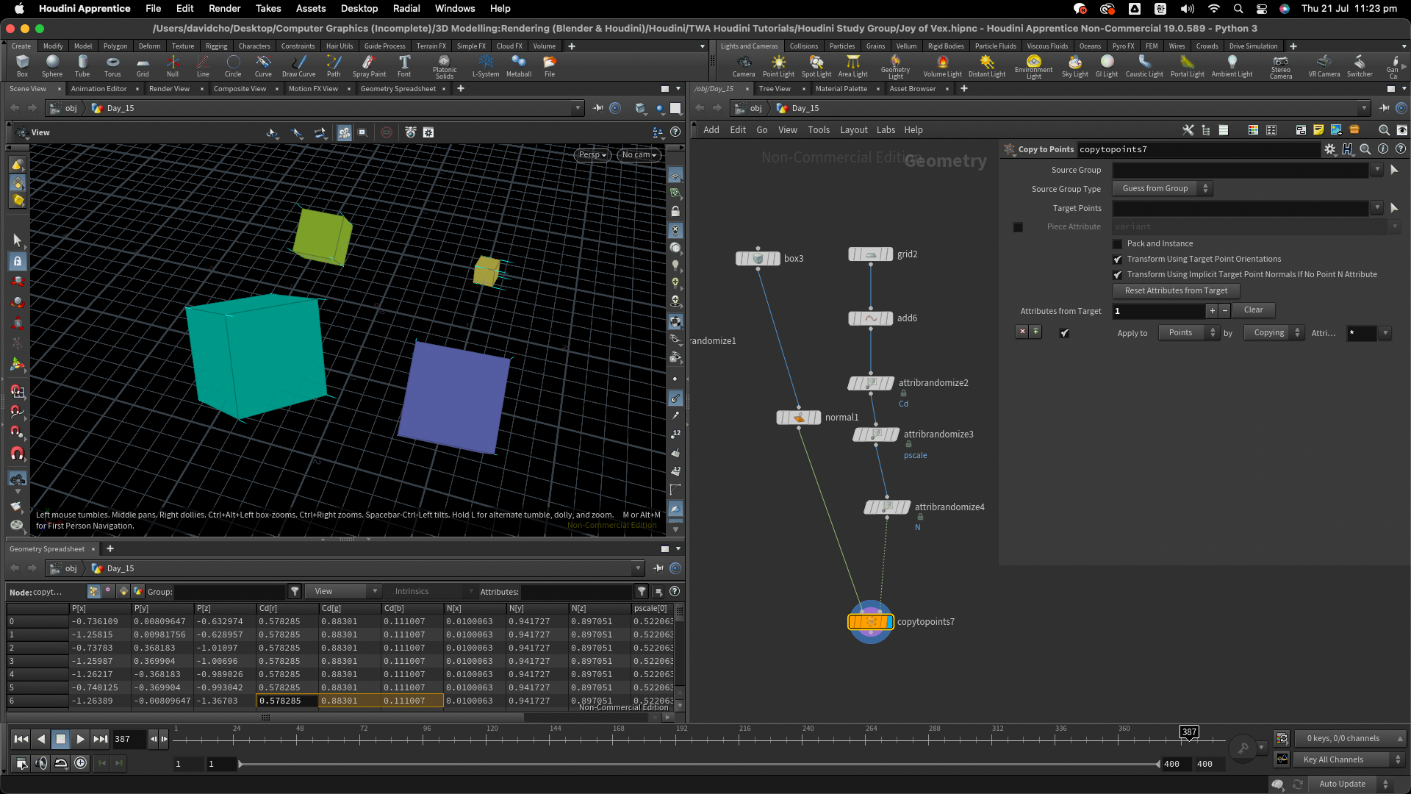Screen dimensions: 1411x794
Task: Open the Render menu
Action: pos(224,8)
